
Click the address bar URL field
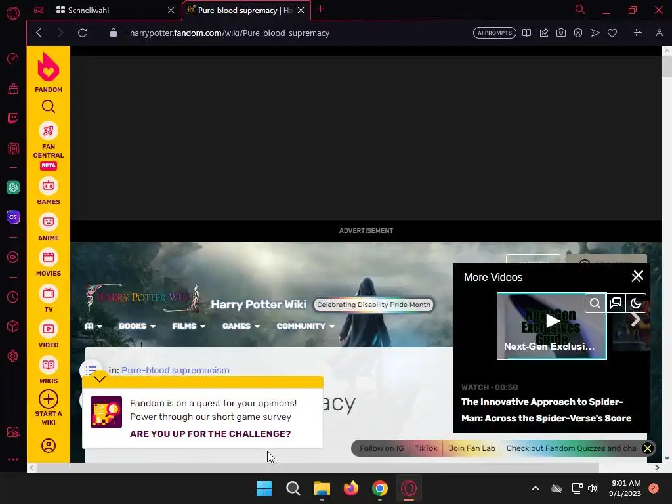(229, 33)
